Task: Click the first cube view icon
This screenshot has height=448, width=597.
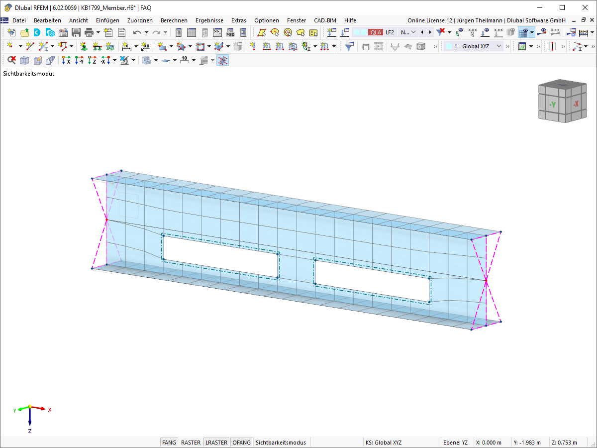Action: click(24, 60)
